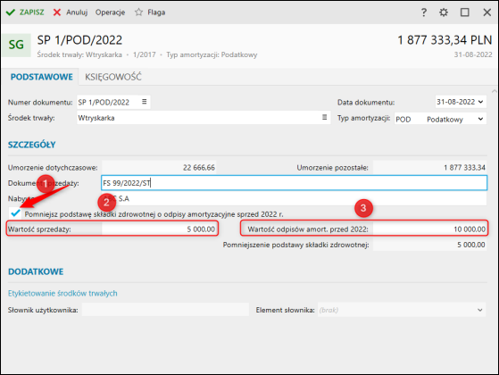Image resolution: width=499 pixels, height=375 pixels.
Task: Open Etykietowanie środków trwałych link
Action: [x=62, y=293]
